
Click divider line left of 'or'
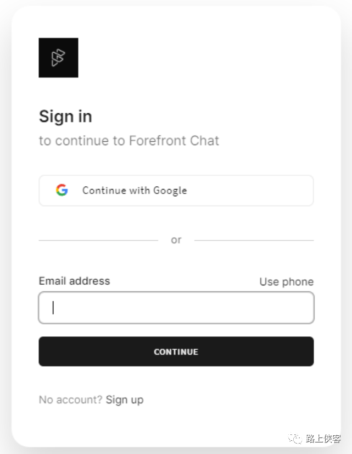(x=98, y=240)
